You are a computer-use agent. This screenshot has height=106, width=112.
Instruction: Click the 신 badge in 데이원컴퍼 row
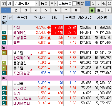tap(4, 103)
